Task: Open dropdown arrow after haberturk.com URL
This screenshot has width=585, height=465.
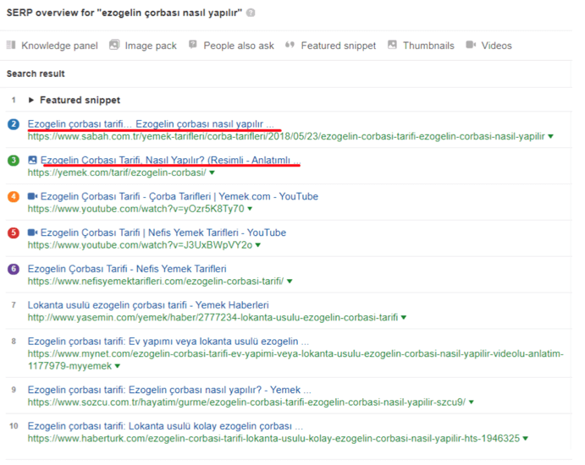Action: coord(526,439)
